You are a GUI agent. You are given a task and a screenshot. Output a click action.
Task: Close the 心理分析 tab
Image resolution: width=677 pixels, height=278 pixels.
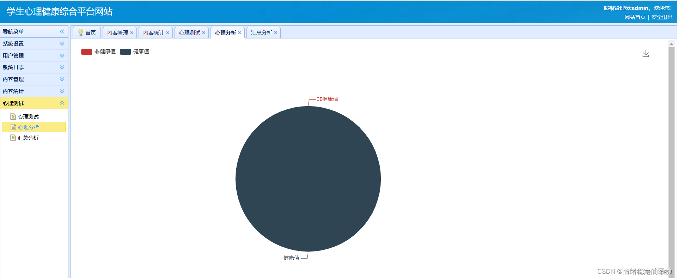240,32
